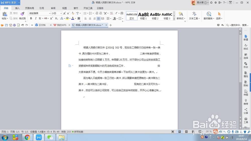
Task: Click the 分享 share icon in right sidebar
Action: (x=246, y=111)
